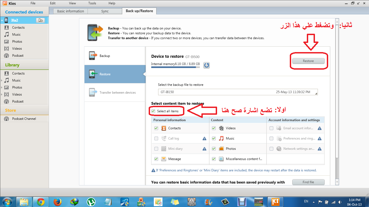The height and width of the screenshot is (207, 369).
Task: Open Photos under Connected devices
Action: point(17,42)
